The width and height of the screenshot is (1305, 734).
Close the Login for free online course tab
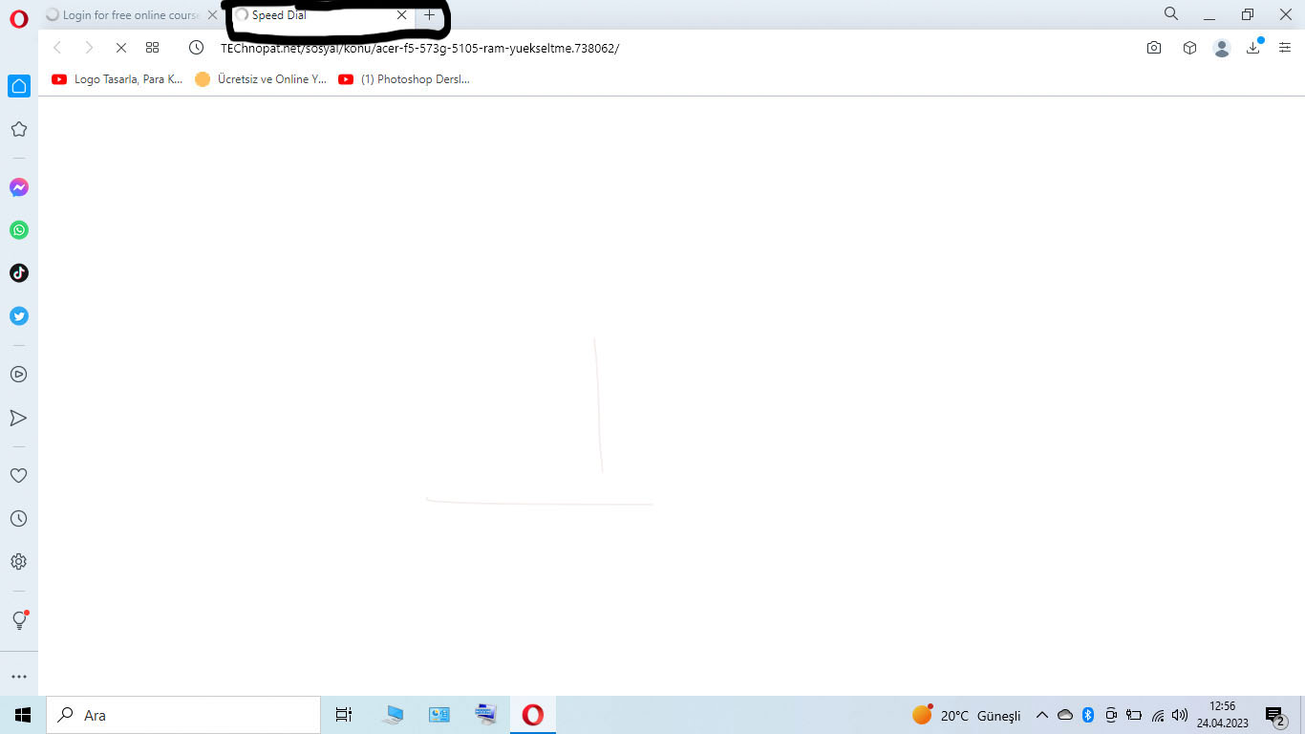(212, 15)
